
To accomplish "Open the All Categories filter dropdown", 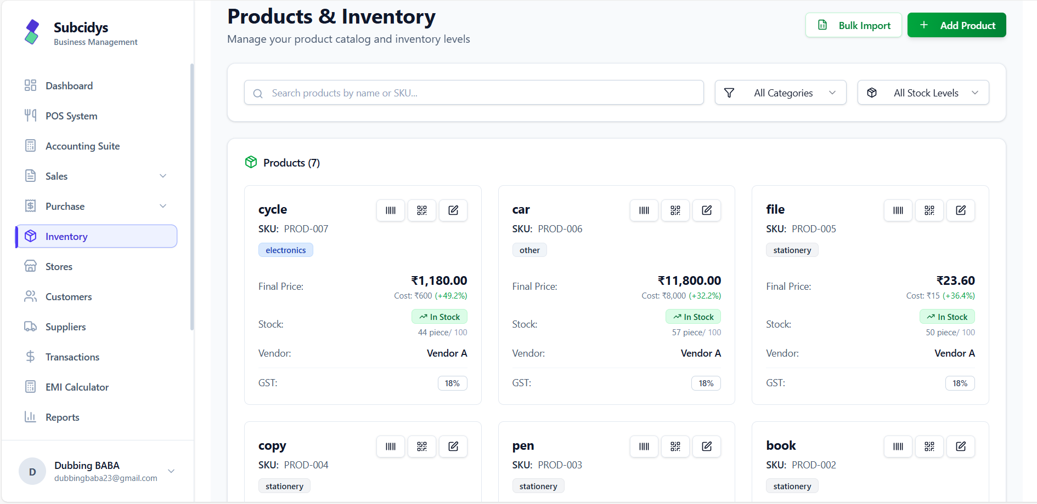I will 780,93.
